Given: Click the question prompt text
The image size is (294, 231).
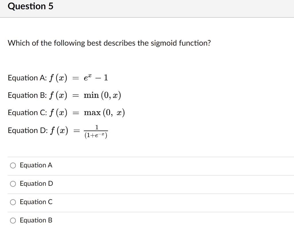Looking at the screenshot, I should click(x=109, y=43).
